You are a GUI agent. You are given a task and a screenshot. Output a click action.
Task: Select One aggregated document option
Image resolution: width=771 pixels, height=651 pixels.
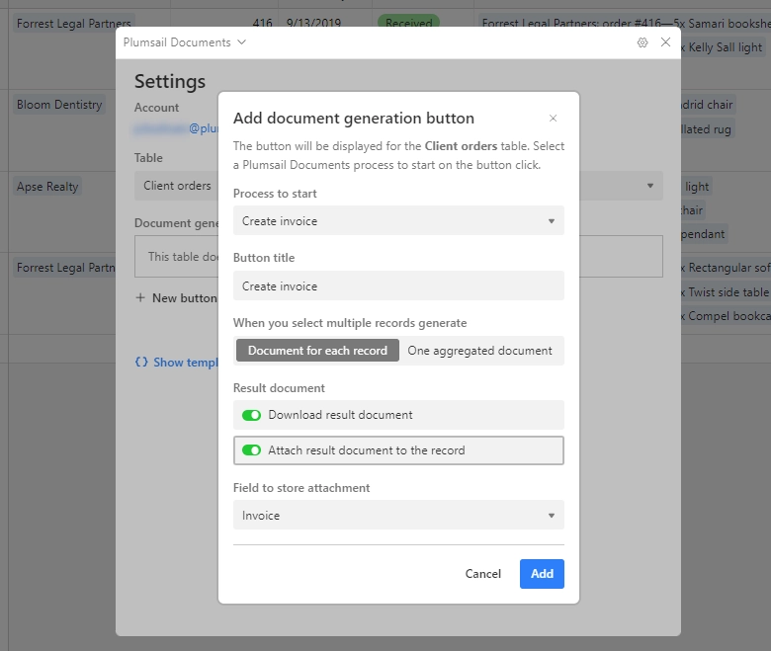click(480, 351)
